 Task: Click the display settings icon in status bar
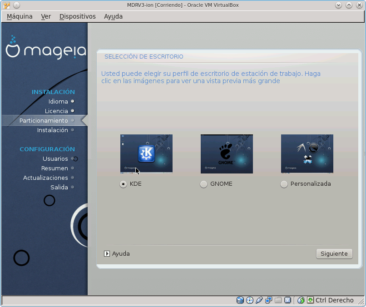coord(288,300)
